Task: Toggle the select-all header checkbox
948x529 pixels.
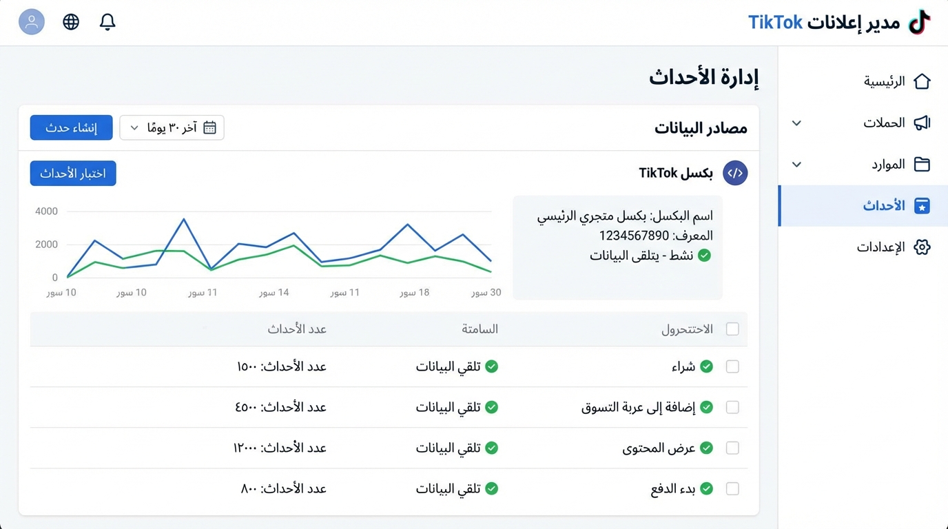Action: 732,329
